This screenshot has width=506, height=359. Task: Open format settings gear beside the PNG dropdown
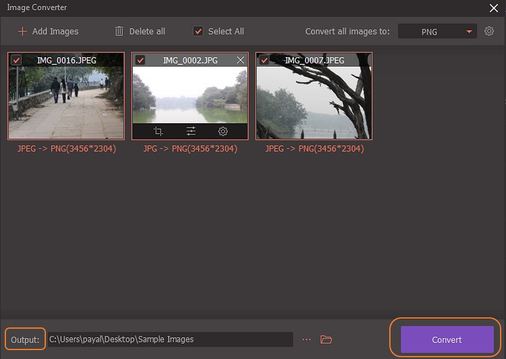[x=489, y=31]
